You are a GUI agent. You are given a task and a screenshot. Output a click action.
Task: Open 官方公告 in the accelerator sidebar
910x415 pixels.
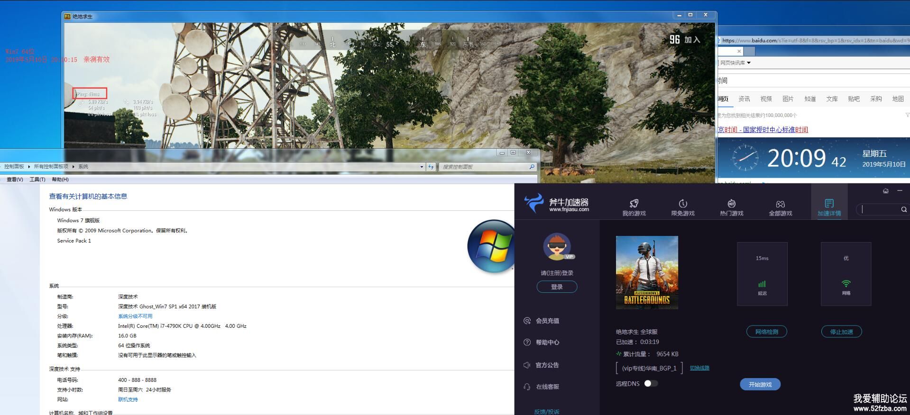coord(541,365)
